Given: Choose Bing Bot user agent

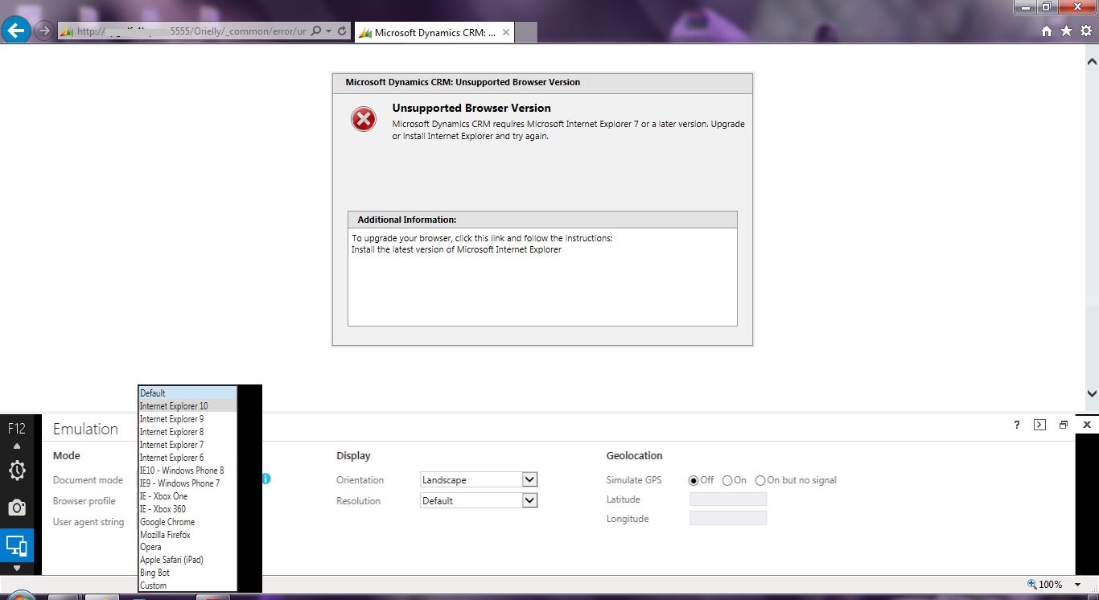Looking at the screenshot, I should click(187, 573).
